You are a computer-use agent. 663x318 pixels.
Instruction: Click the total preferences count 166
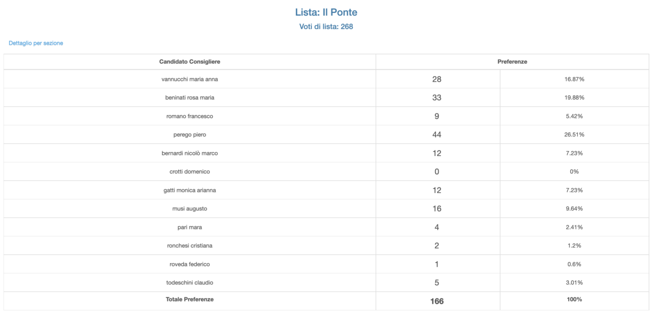coord(437,301)
